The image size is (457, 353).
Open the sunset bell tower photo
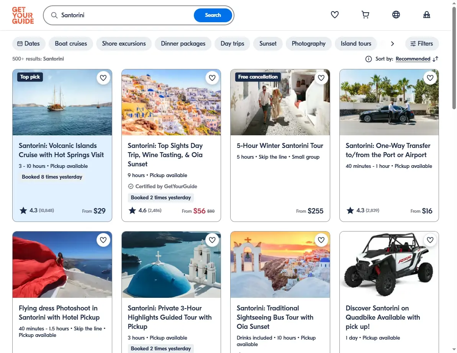tap(280, 265)
